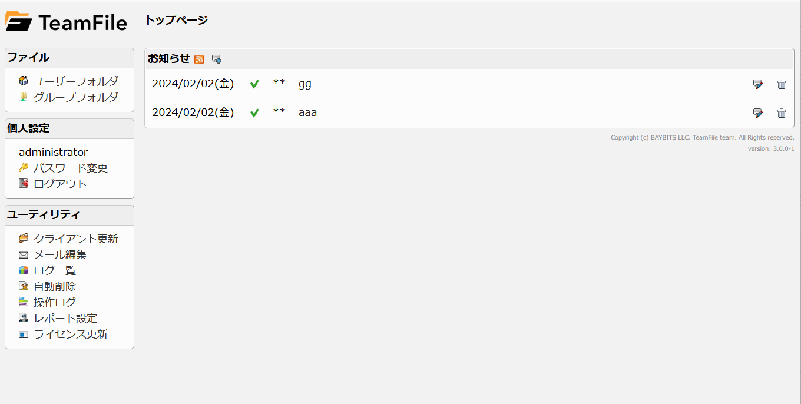Click ログアウト to log out
801x404 pixels.
click(x=60, y=184)
